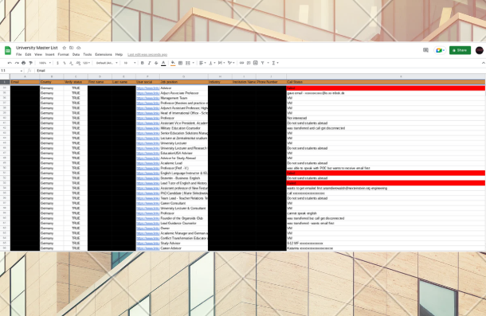Select the Country header cell

pos(52,82)
